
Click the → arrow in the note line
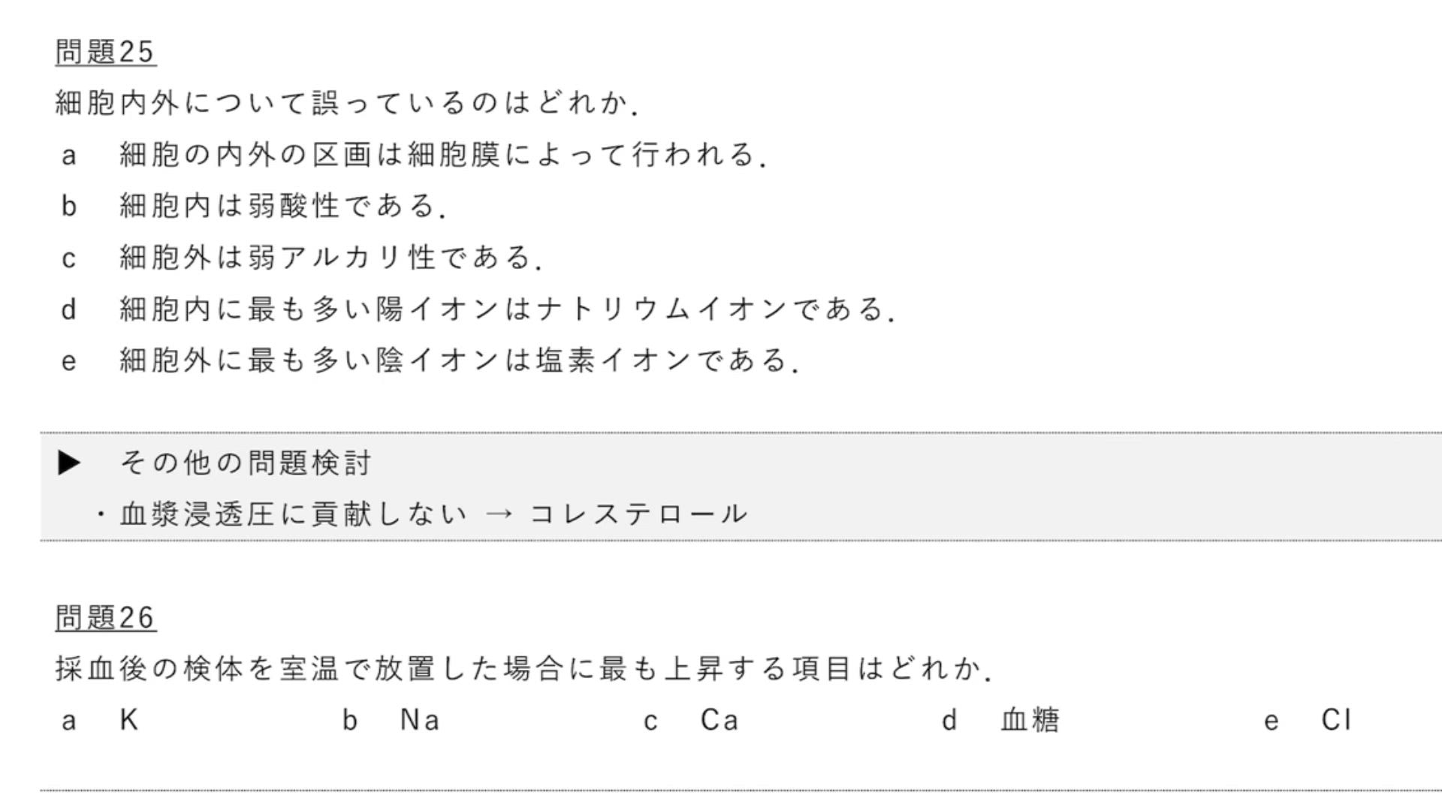499,514
